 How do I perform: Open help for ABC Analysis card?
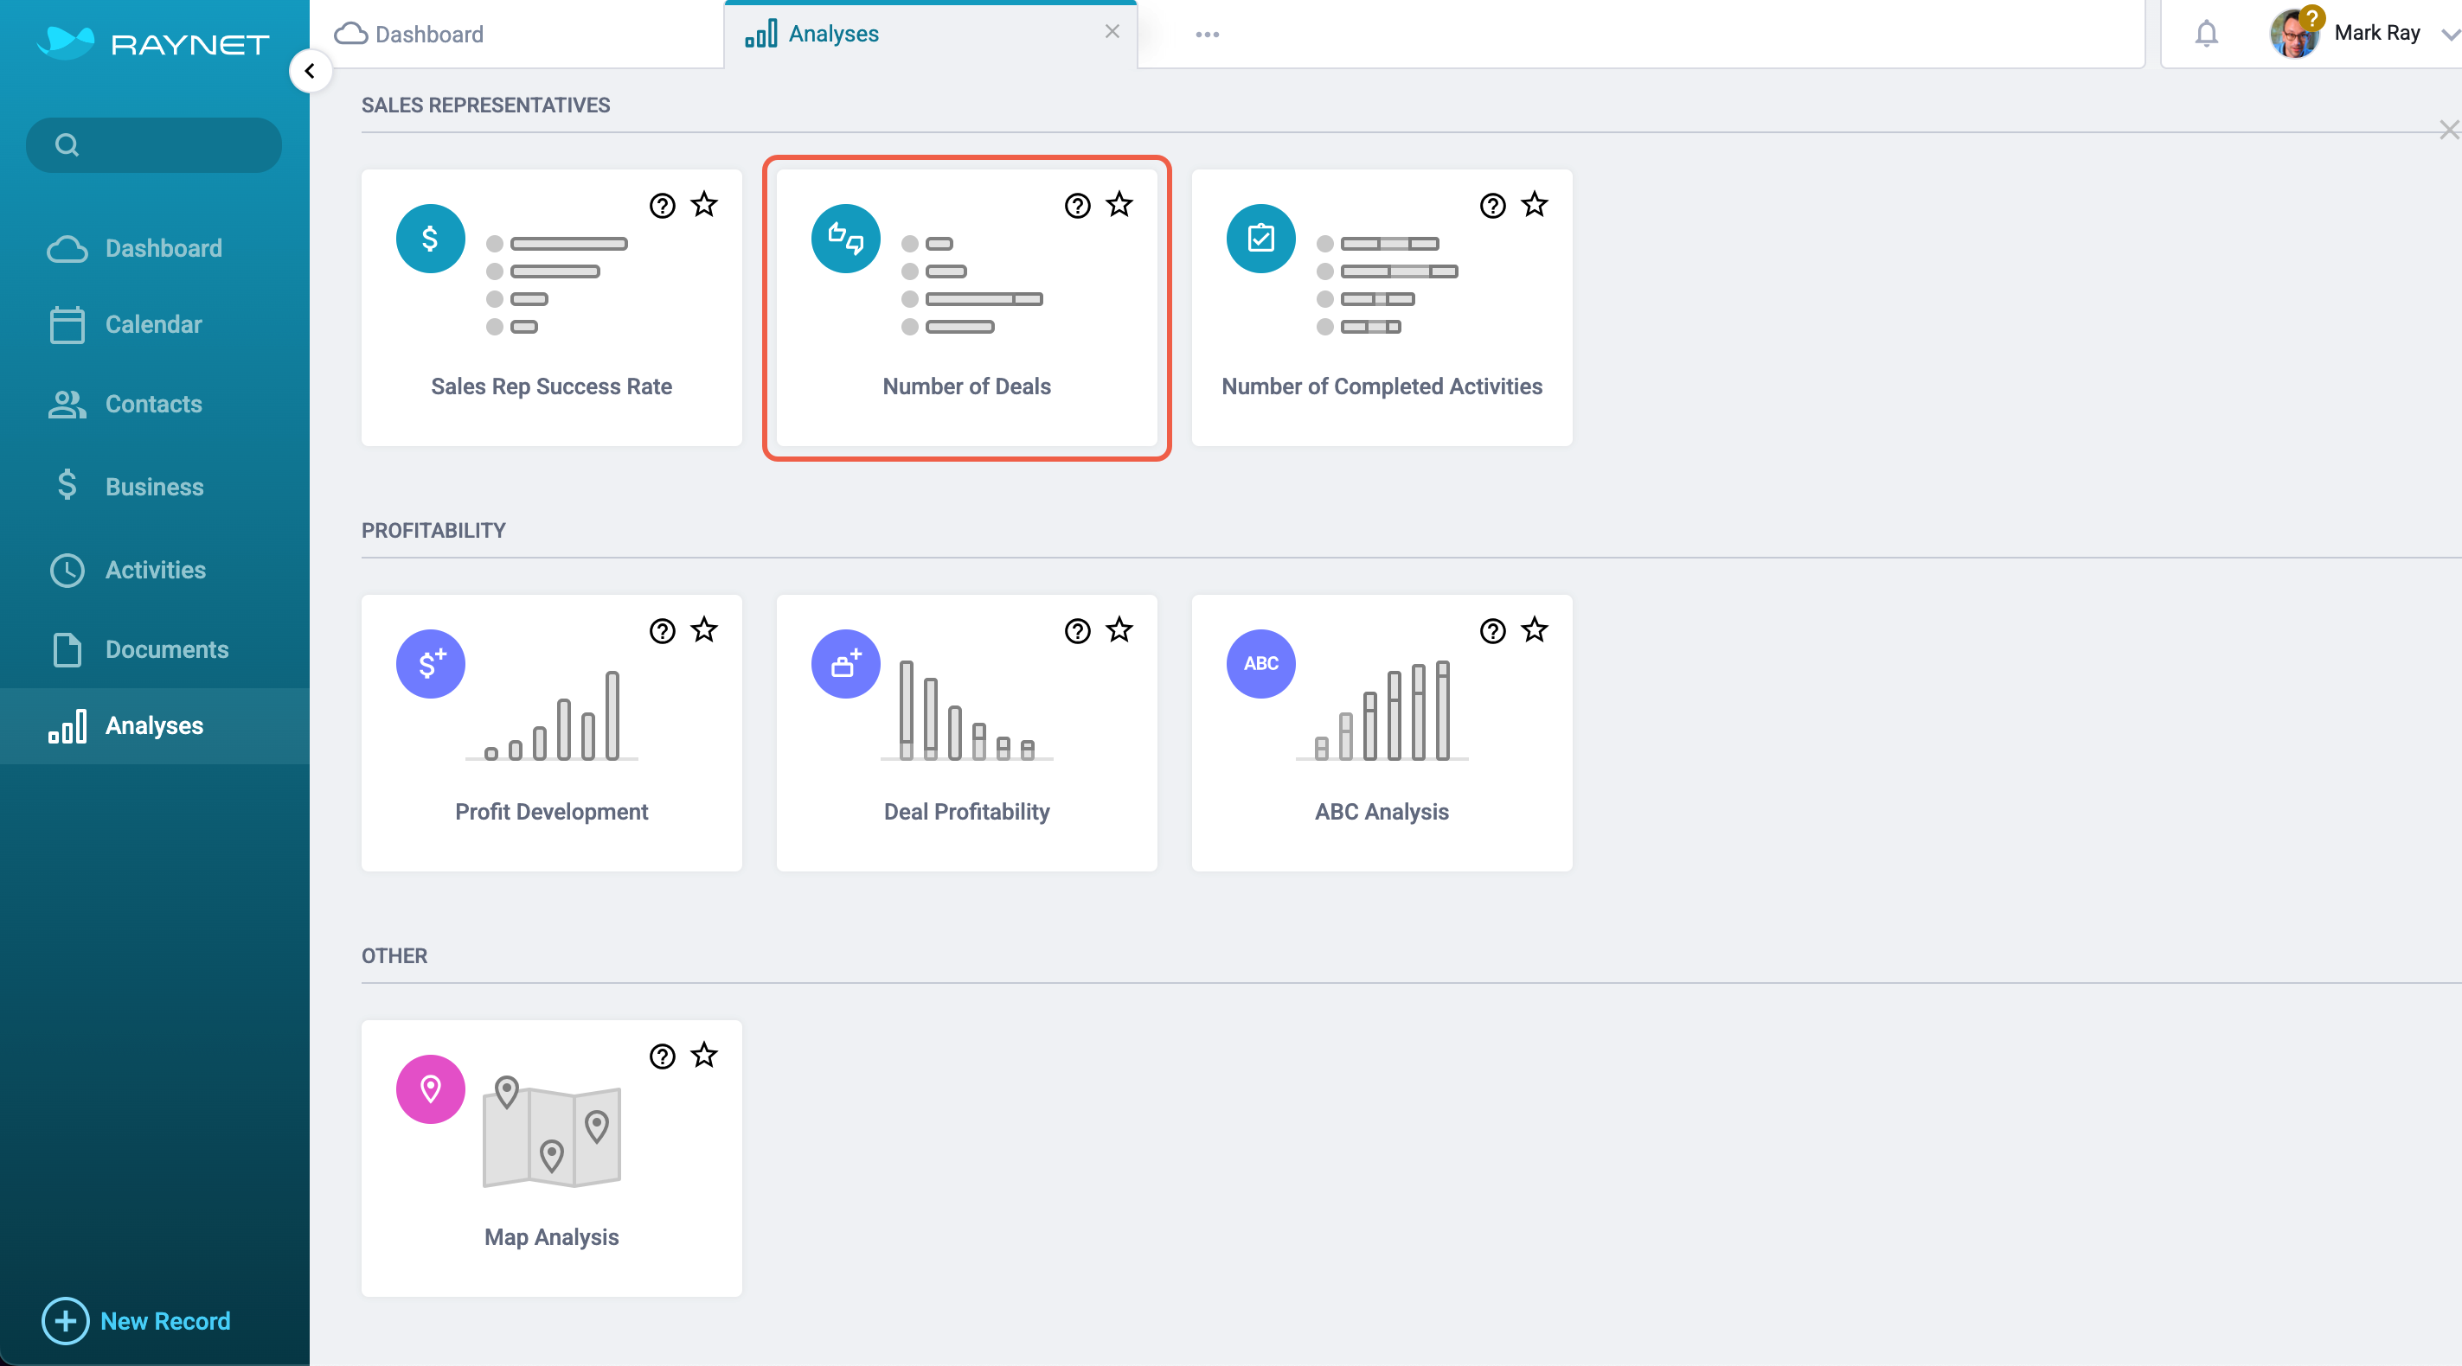pos(1493,630)
